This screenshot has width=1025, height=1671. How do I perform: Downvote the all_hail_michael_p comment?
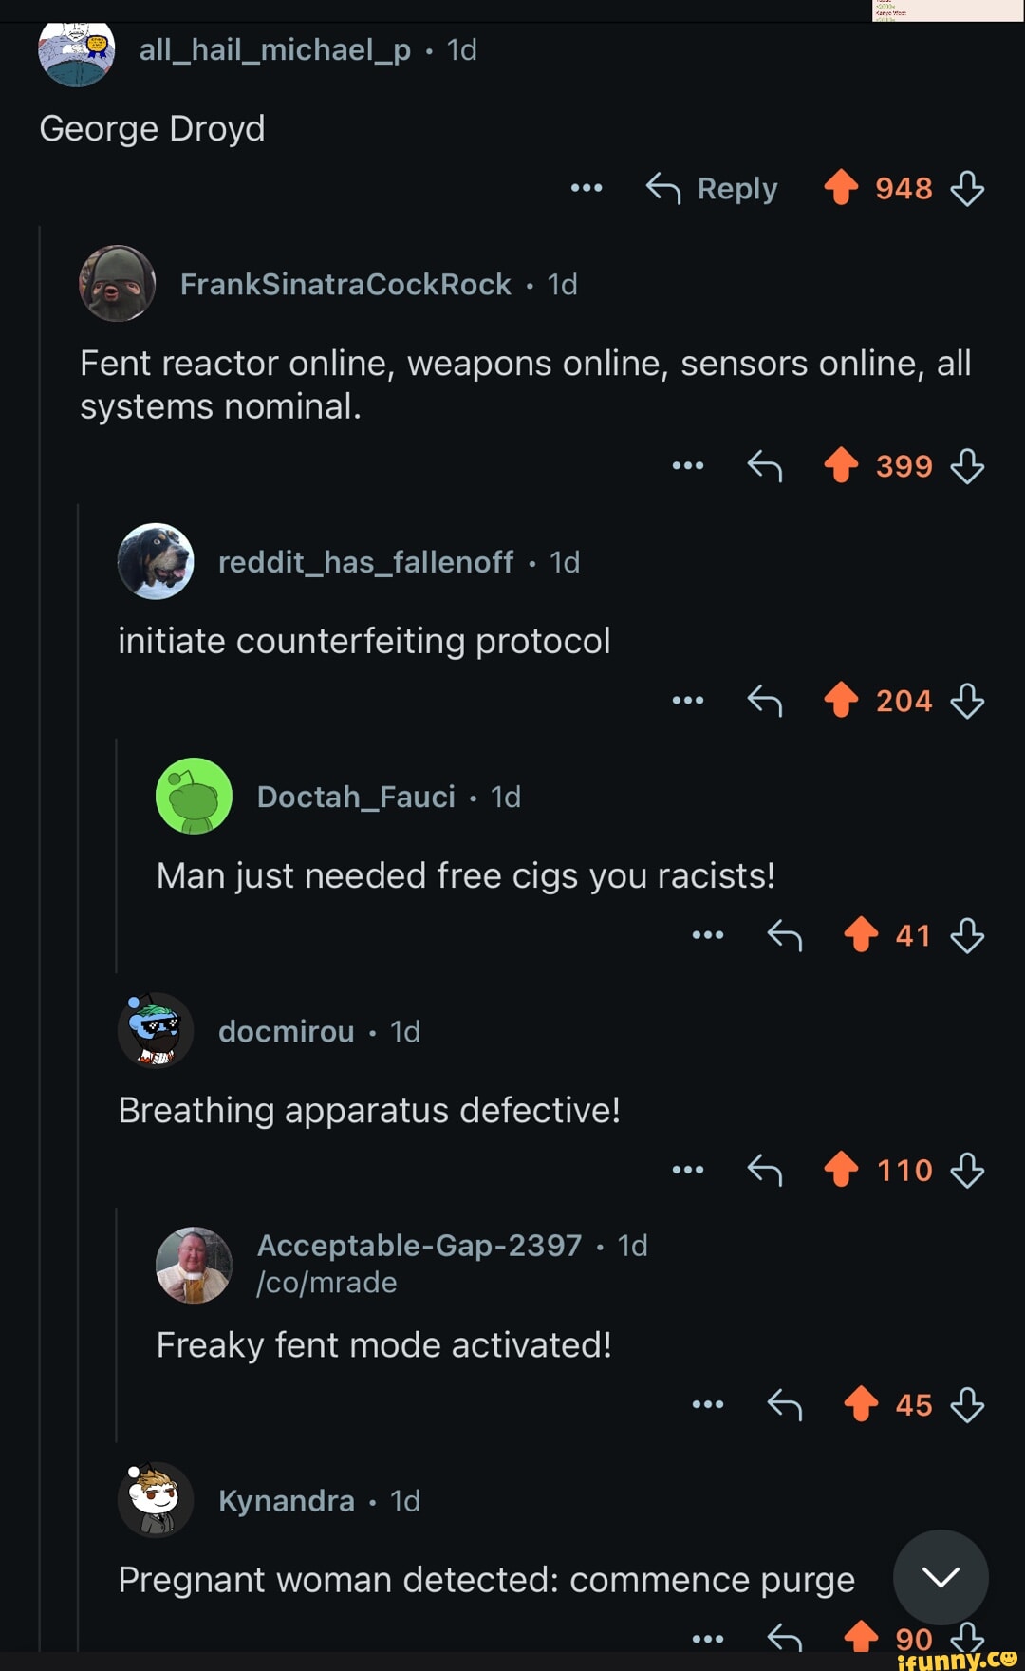click(967, 188)
